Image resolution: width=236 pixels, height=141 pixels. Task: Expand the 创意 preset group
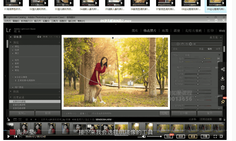[x=13, y=50]
